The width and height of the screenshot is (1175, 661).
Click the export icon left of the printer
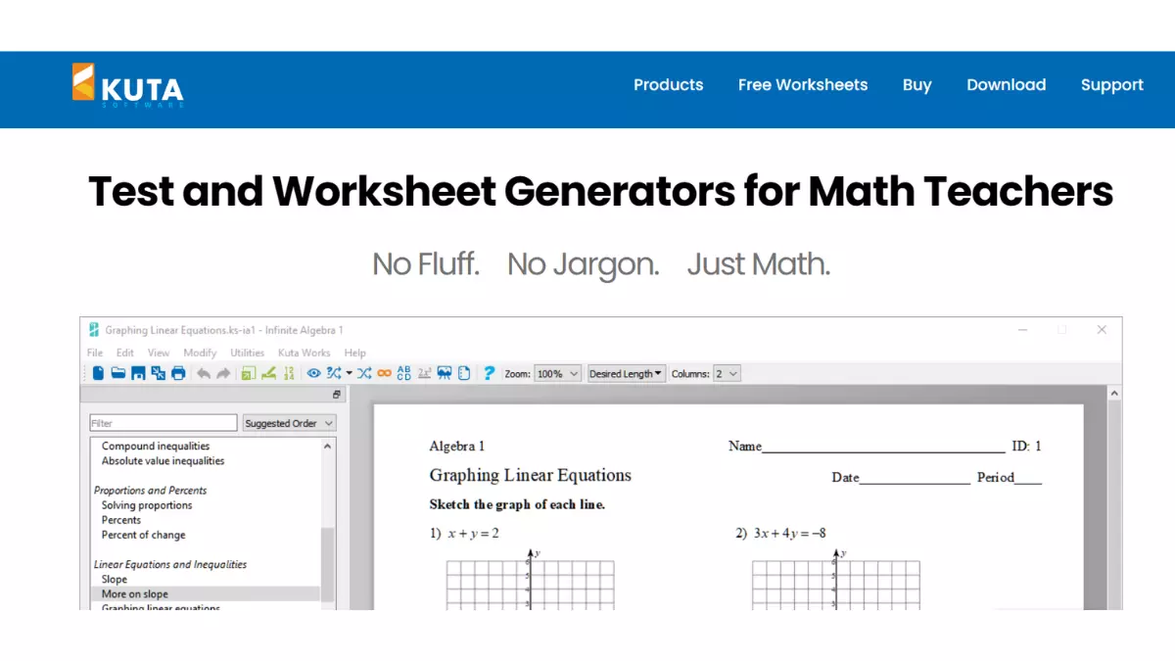pos(158,373)
